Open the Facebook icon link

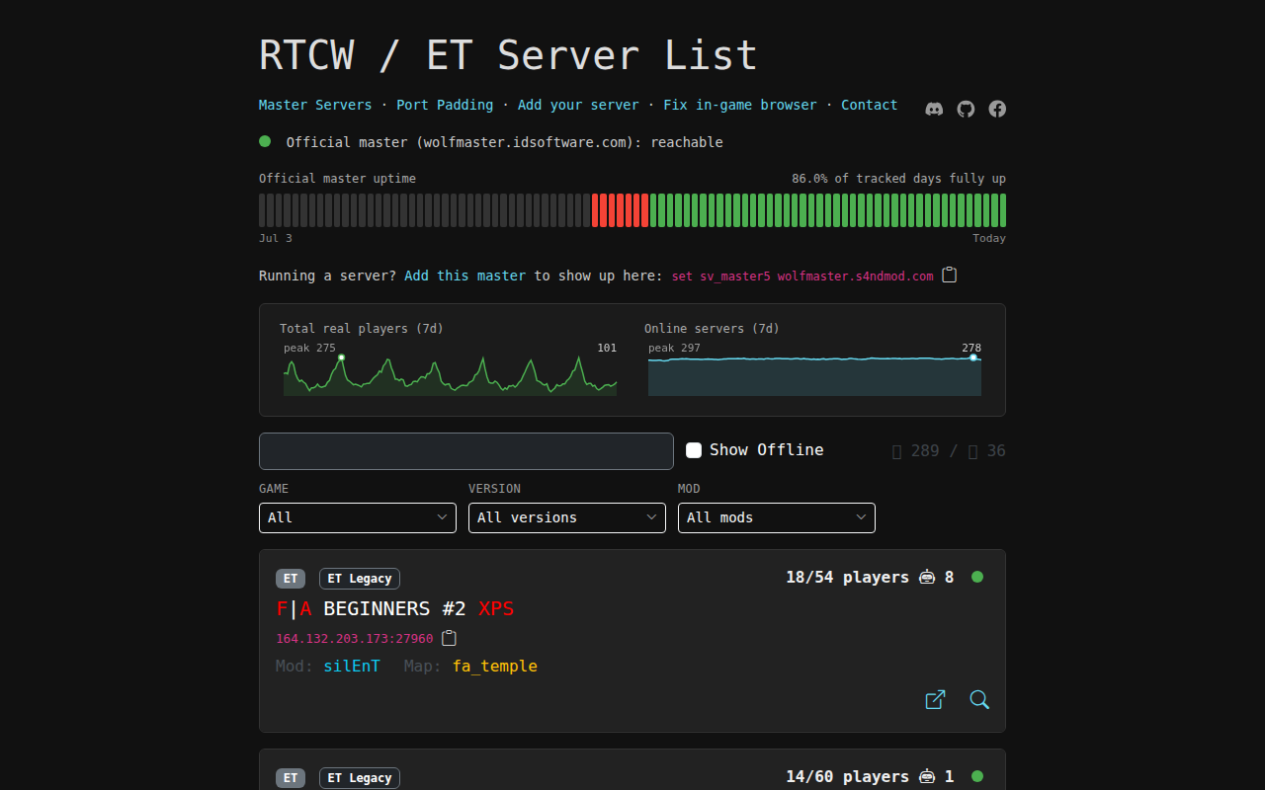(997, 109)
